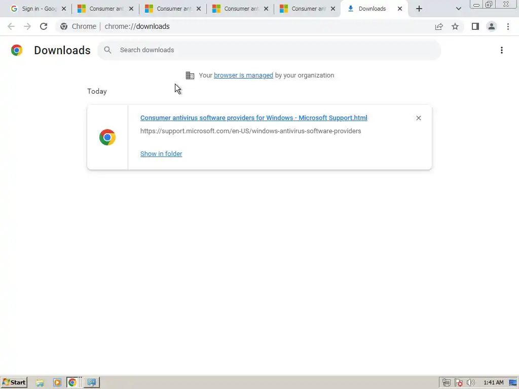
Task: Share this page icon in address bar
Action: tap(439, 26)
